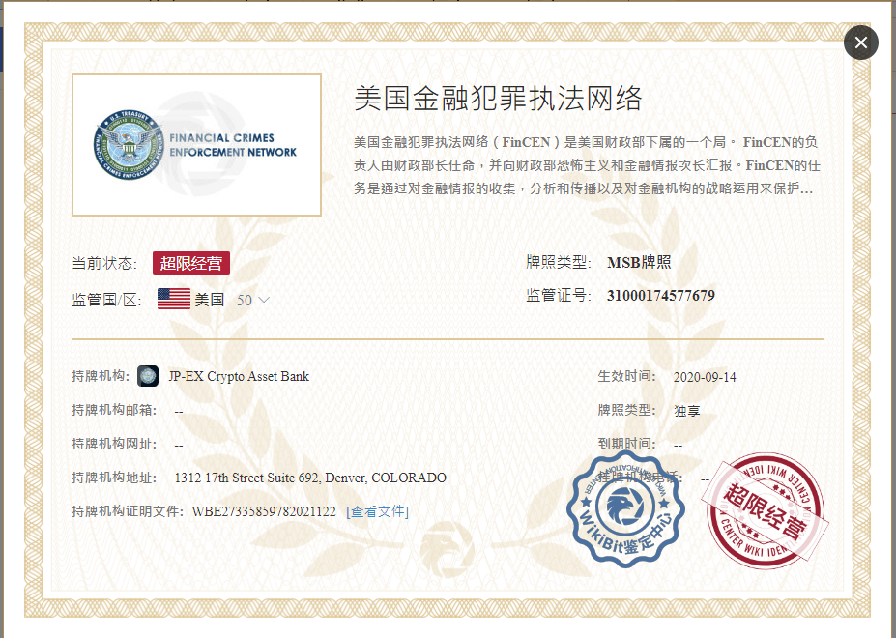The height and width of the screenshot is (638, 896).
Task: Close the license certificate popup
Action: (860, 43)
